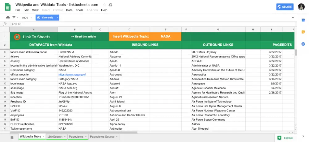Open the Google Sheets home icon
This screenshot has height=142, width=309.
pos(8,7)
